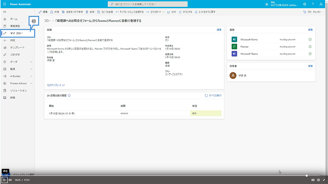Click the run status 成功 cell
The height and width of the screenshot is (184, 328).
point(206,113)
